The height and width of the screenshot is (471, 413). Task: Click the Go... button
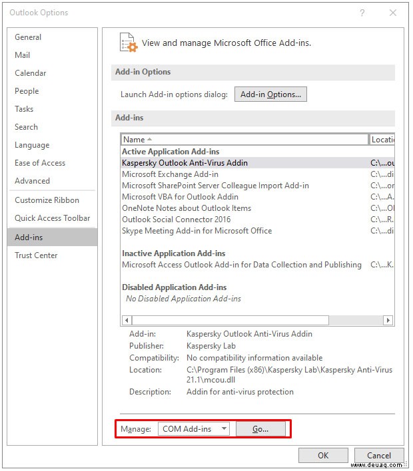[x=260, y=429]
